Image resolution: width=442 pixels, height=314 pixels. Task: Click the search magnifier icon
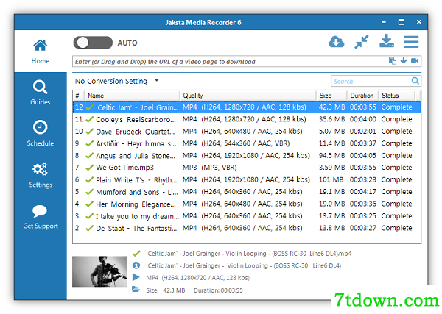pos(415,81)
